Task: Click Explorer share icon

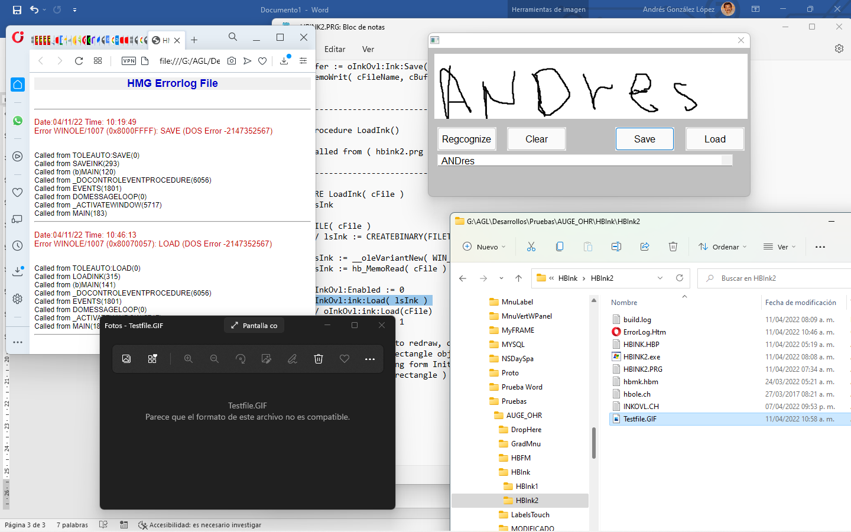Action: click(x=645, y=246)
